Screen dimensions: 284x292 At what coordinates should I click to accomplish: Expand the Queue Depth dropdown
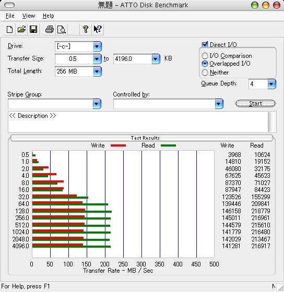271,84
